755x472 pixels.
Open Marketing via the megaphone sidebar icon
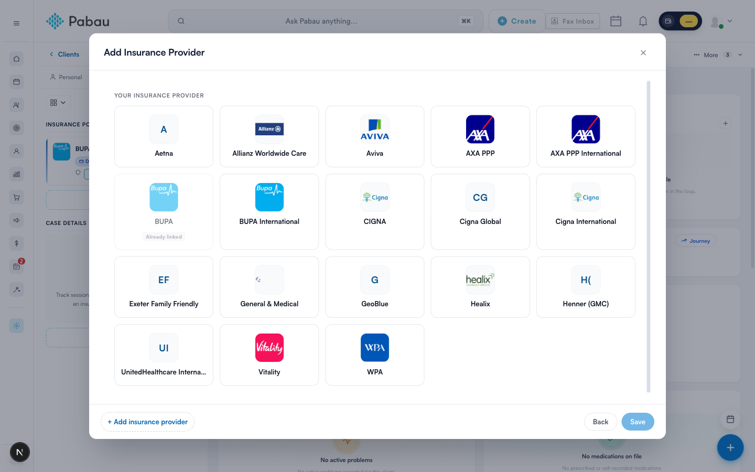tap(16, 220)
